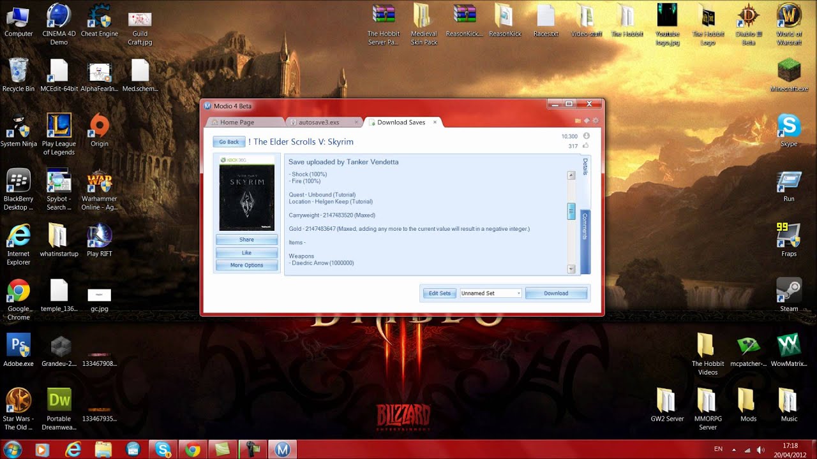
Task: Open the Windows Start menu
Action: point(13,449)
